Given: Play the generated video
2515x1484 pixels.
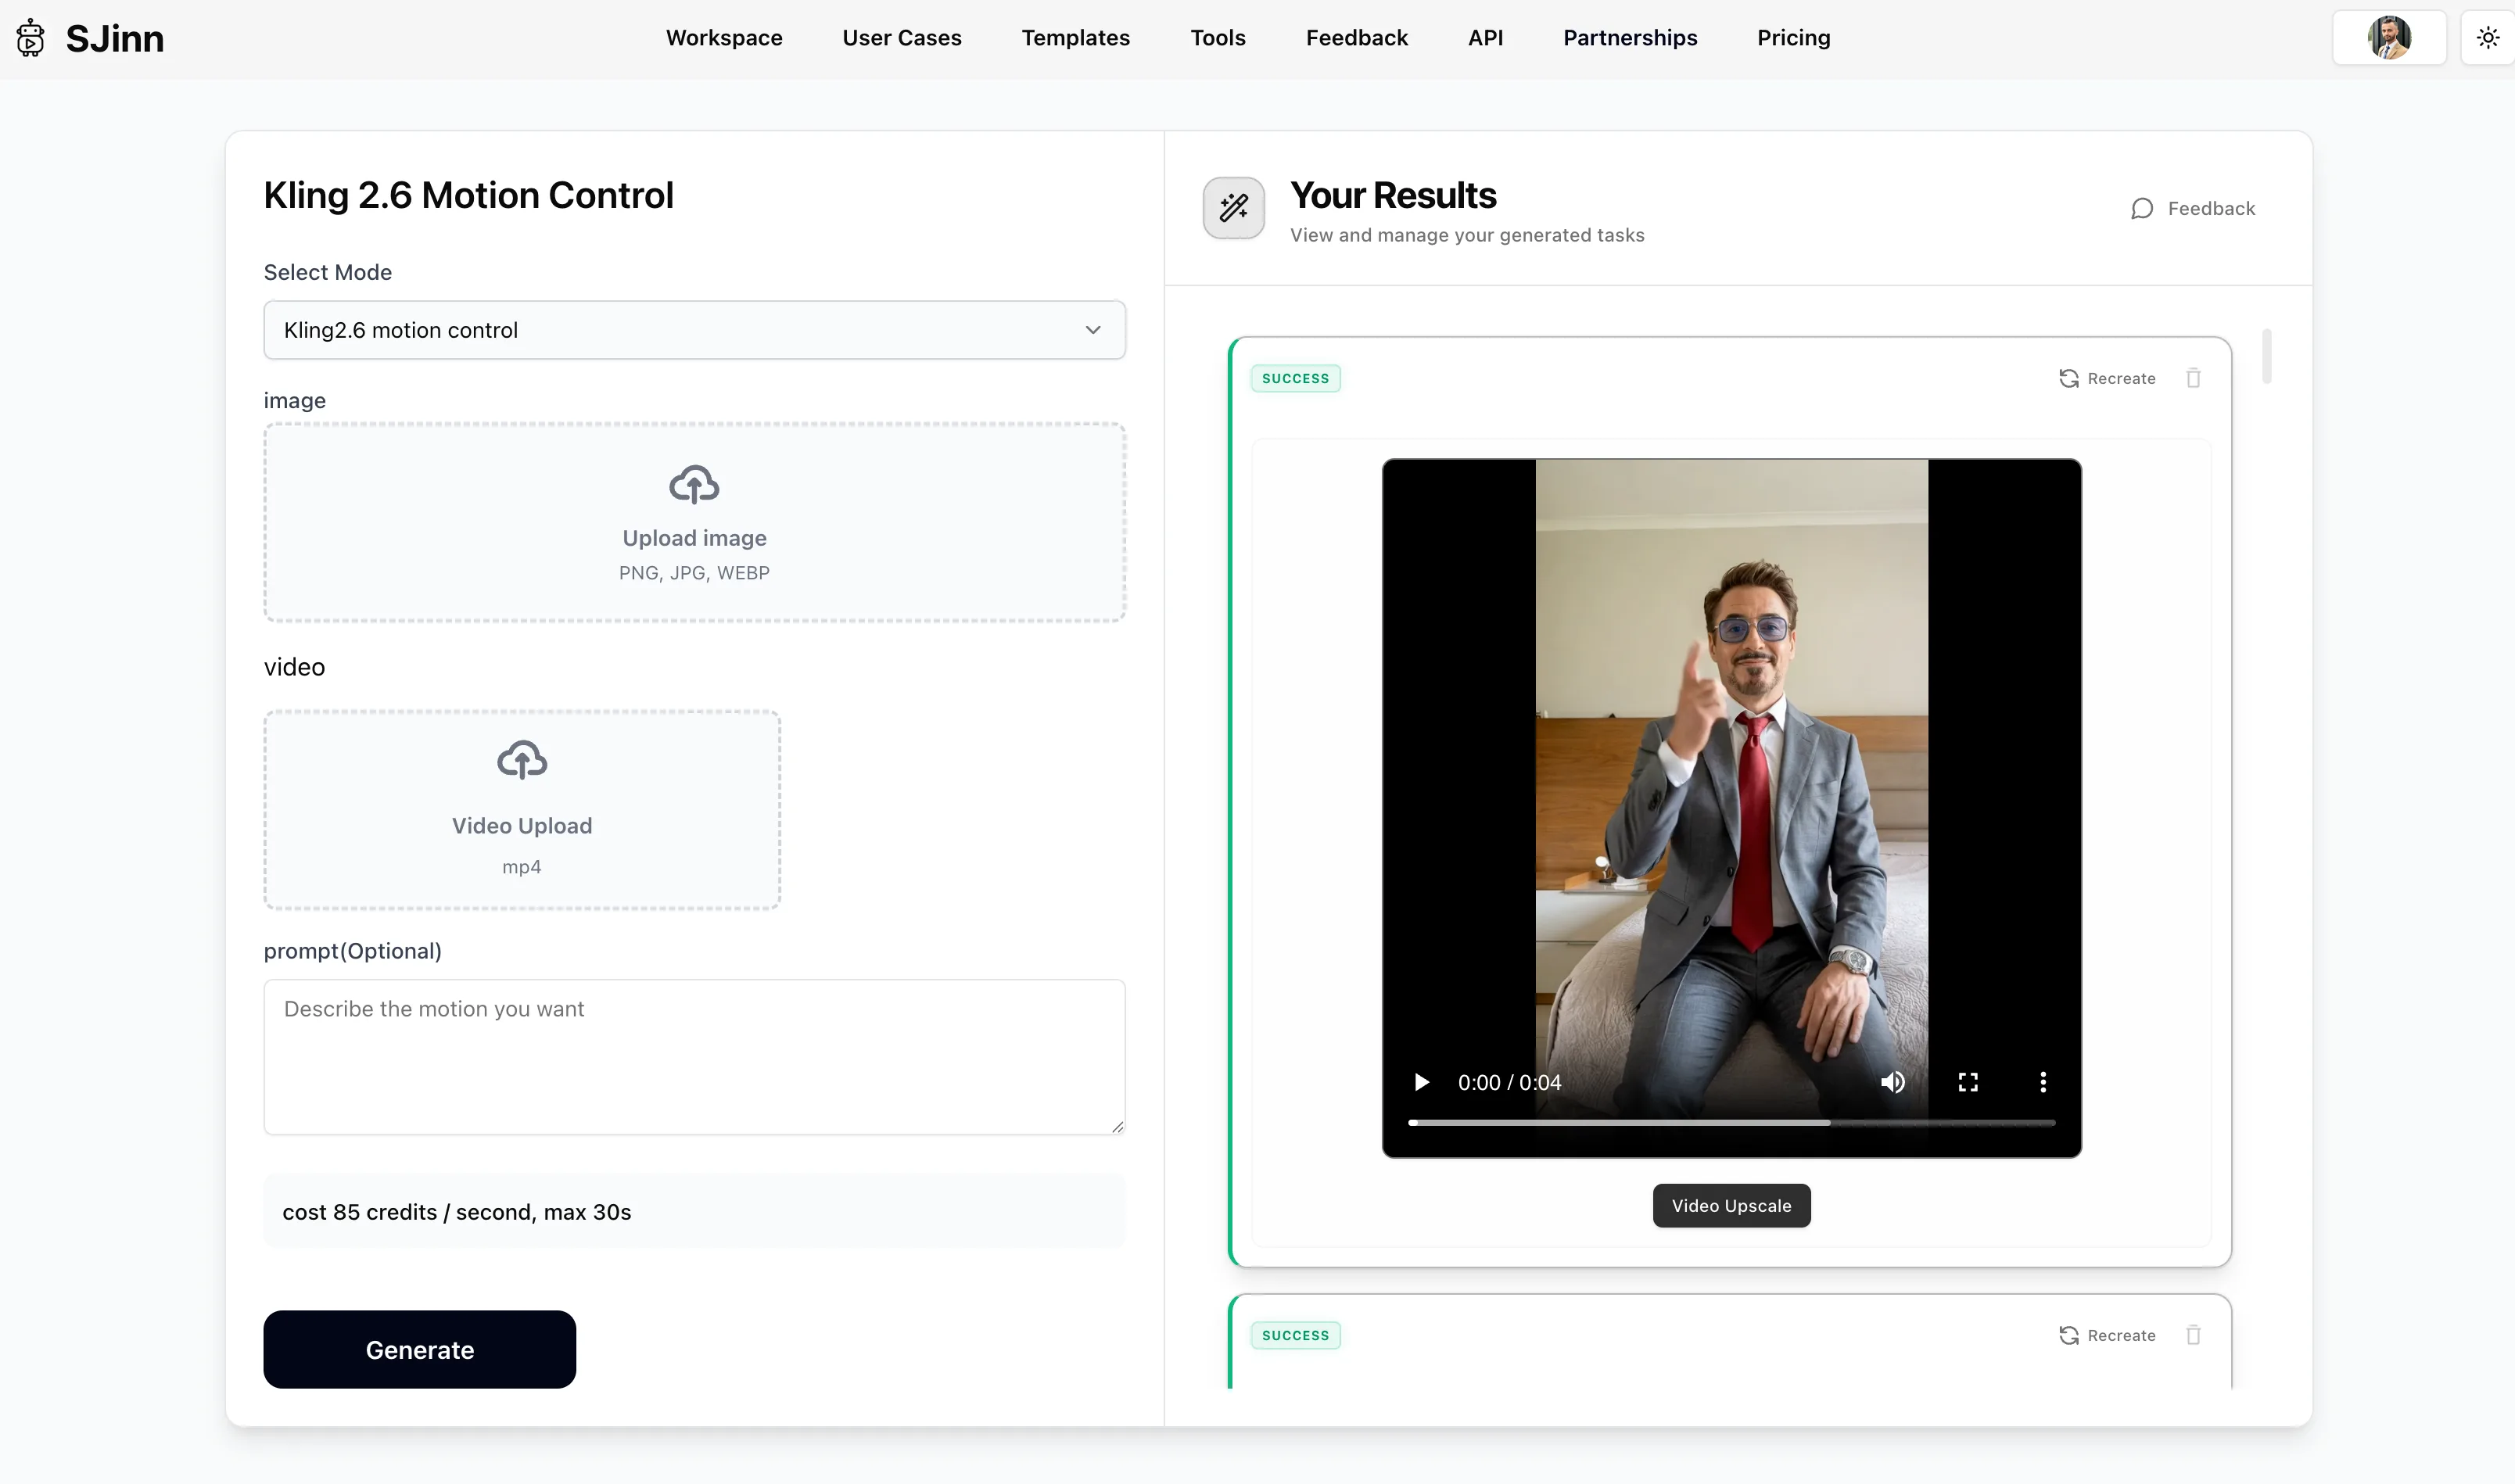Looking at the screenshot, I should tap(1421, 1082).
